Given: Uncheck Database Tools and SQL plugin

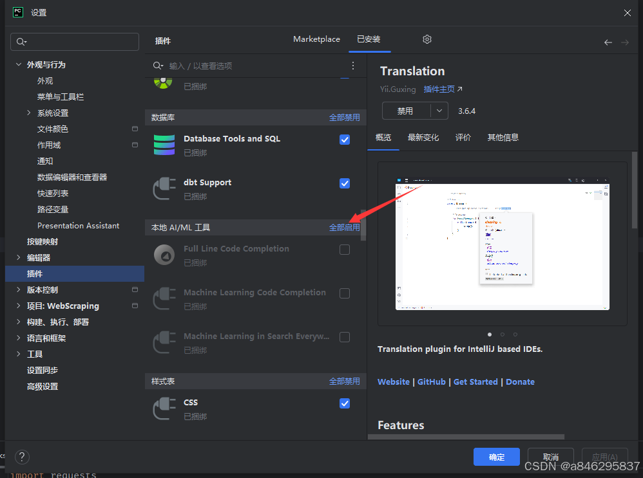Looking at the screenshot, I should tap(345, 140).
